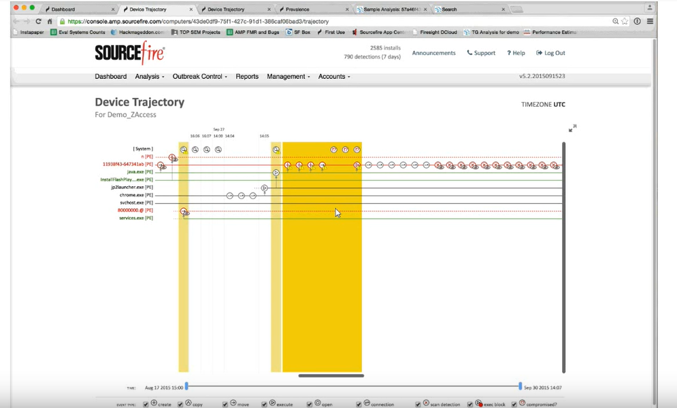Open the Chrome hamburger menu
677x408 pixels.
(x=650, y=21)
